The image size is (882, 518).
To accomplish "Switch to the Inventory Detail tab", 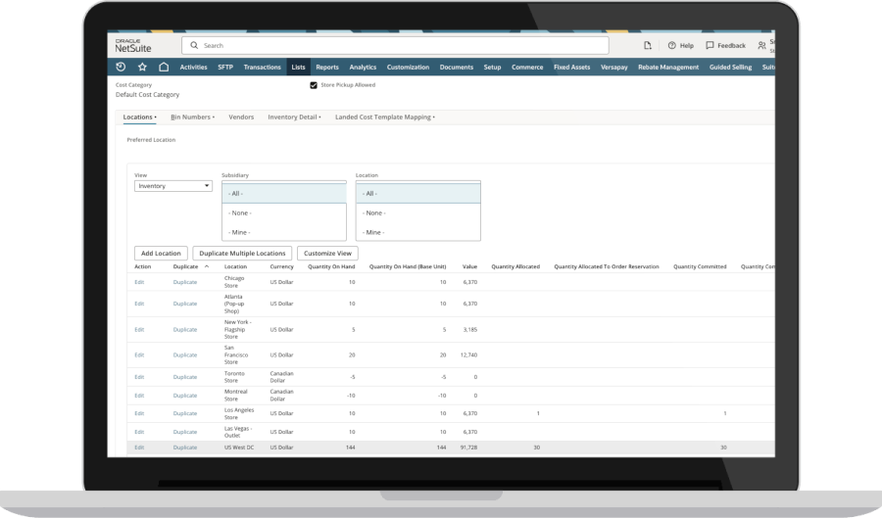I will point(294,117).
